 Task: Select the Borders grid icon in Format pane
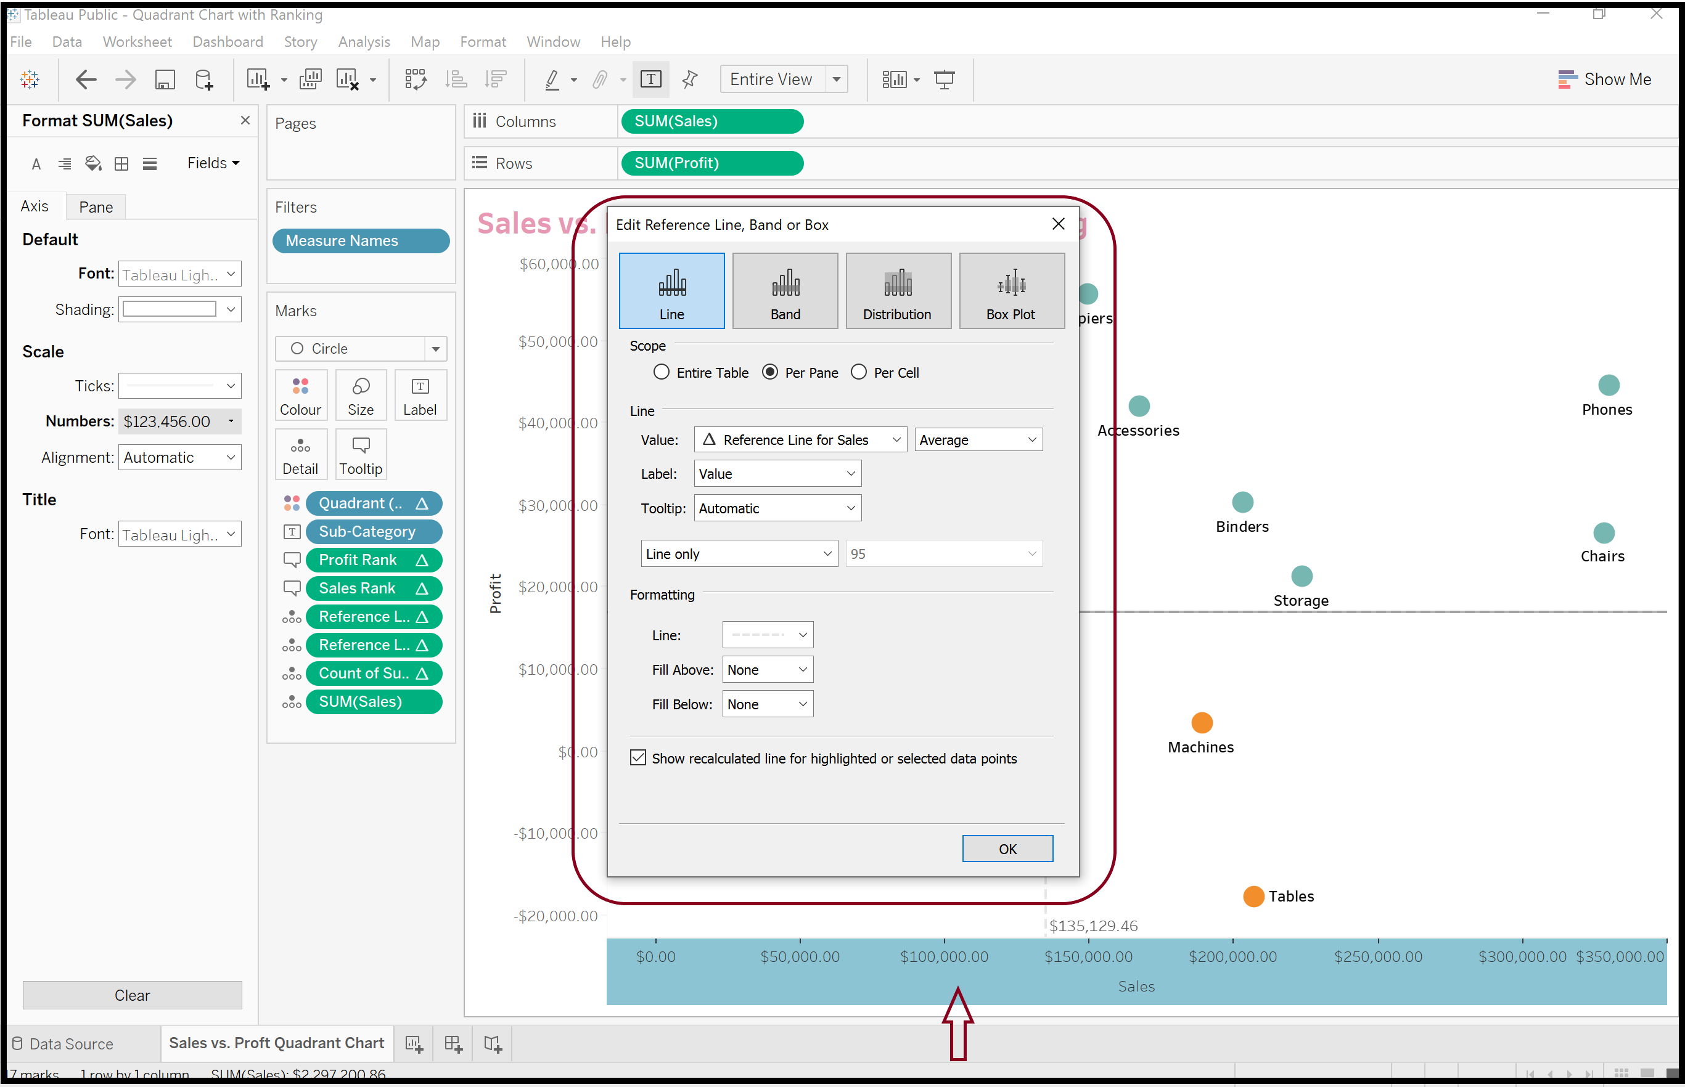[121, 165]
